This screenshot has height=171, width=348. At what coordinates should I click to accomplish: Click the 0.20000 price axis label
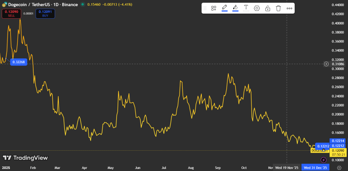[x=338, y=114]
